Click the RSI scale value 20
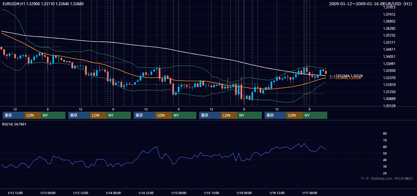Screen dimensions: 417x196 click(x=385, y=173)
